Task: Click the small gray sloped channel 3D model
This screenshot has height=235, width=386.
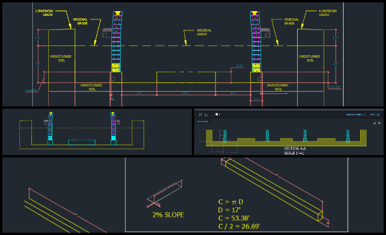Action: click(x=165, y=193)
